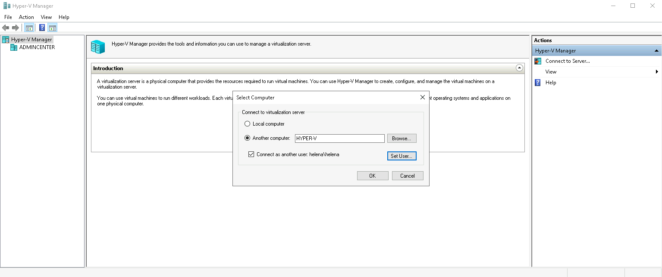Click the Back arrow in toolbar

pyautogui.click(x=6, y=28)
